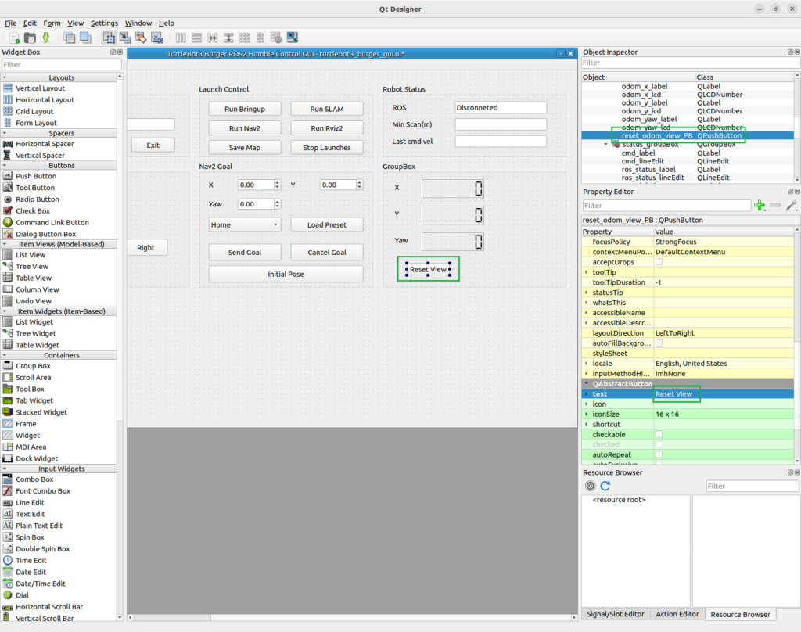801x632 pixels.
Task: Click Lay Out in a Grid icon
Action: click(244, 38)
